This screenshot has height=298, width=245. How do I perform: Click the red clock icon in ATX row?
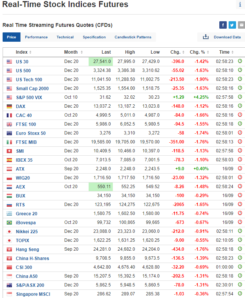(240, 169)
